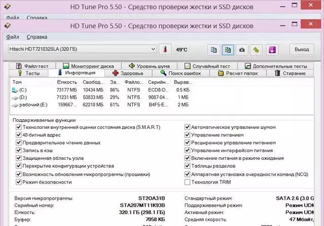Switch to the Стирание tab
Viewport: 324px width, 226px height.
tap(290, 73)
